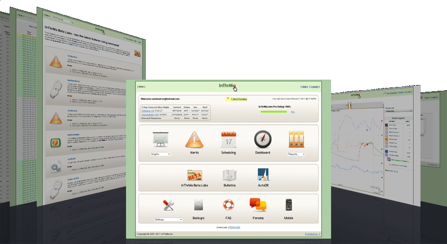Open the PG&E AutoDR icon
The image size is (447, 244).
(263, 174)
